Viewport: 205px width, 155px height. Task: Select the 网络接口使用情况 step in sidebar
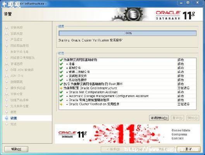[x=22, y=58]
